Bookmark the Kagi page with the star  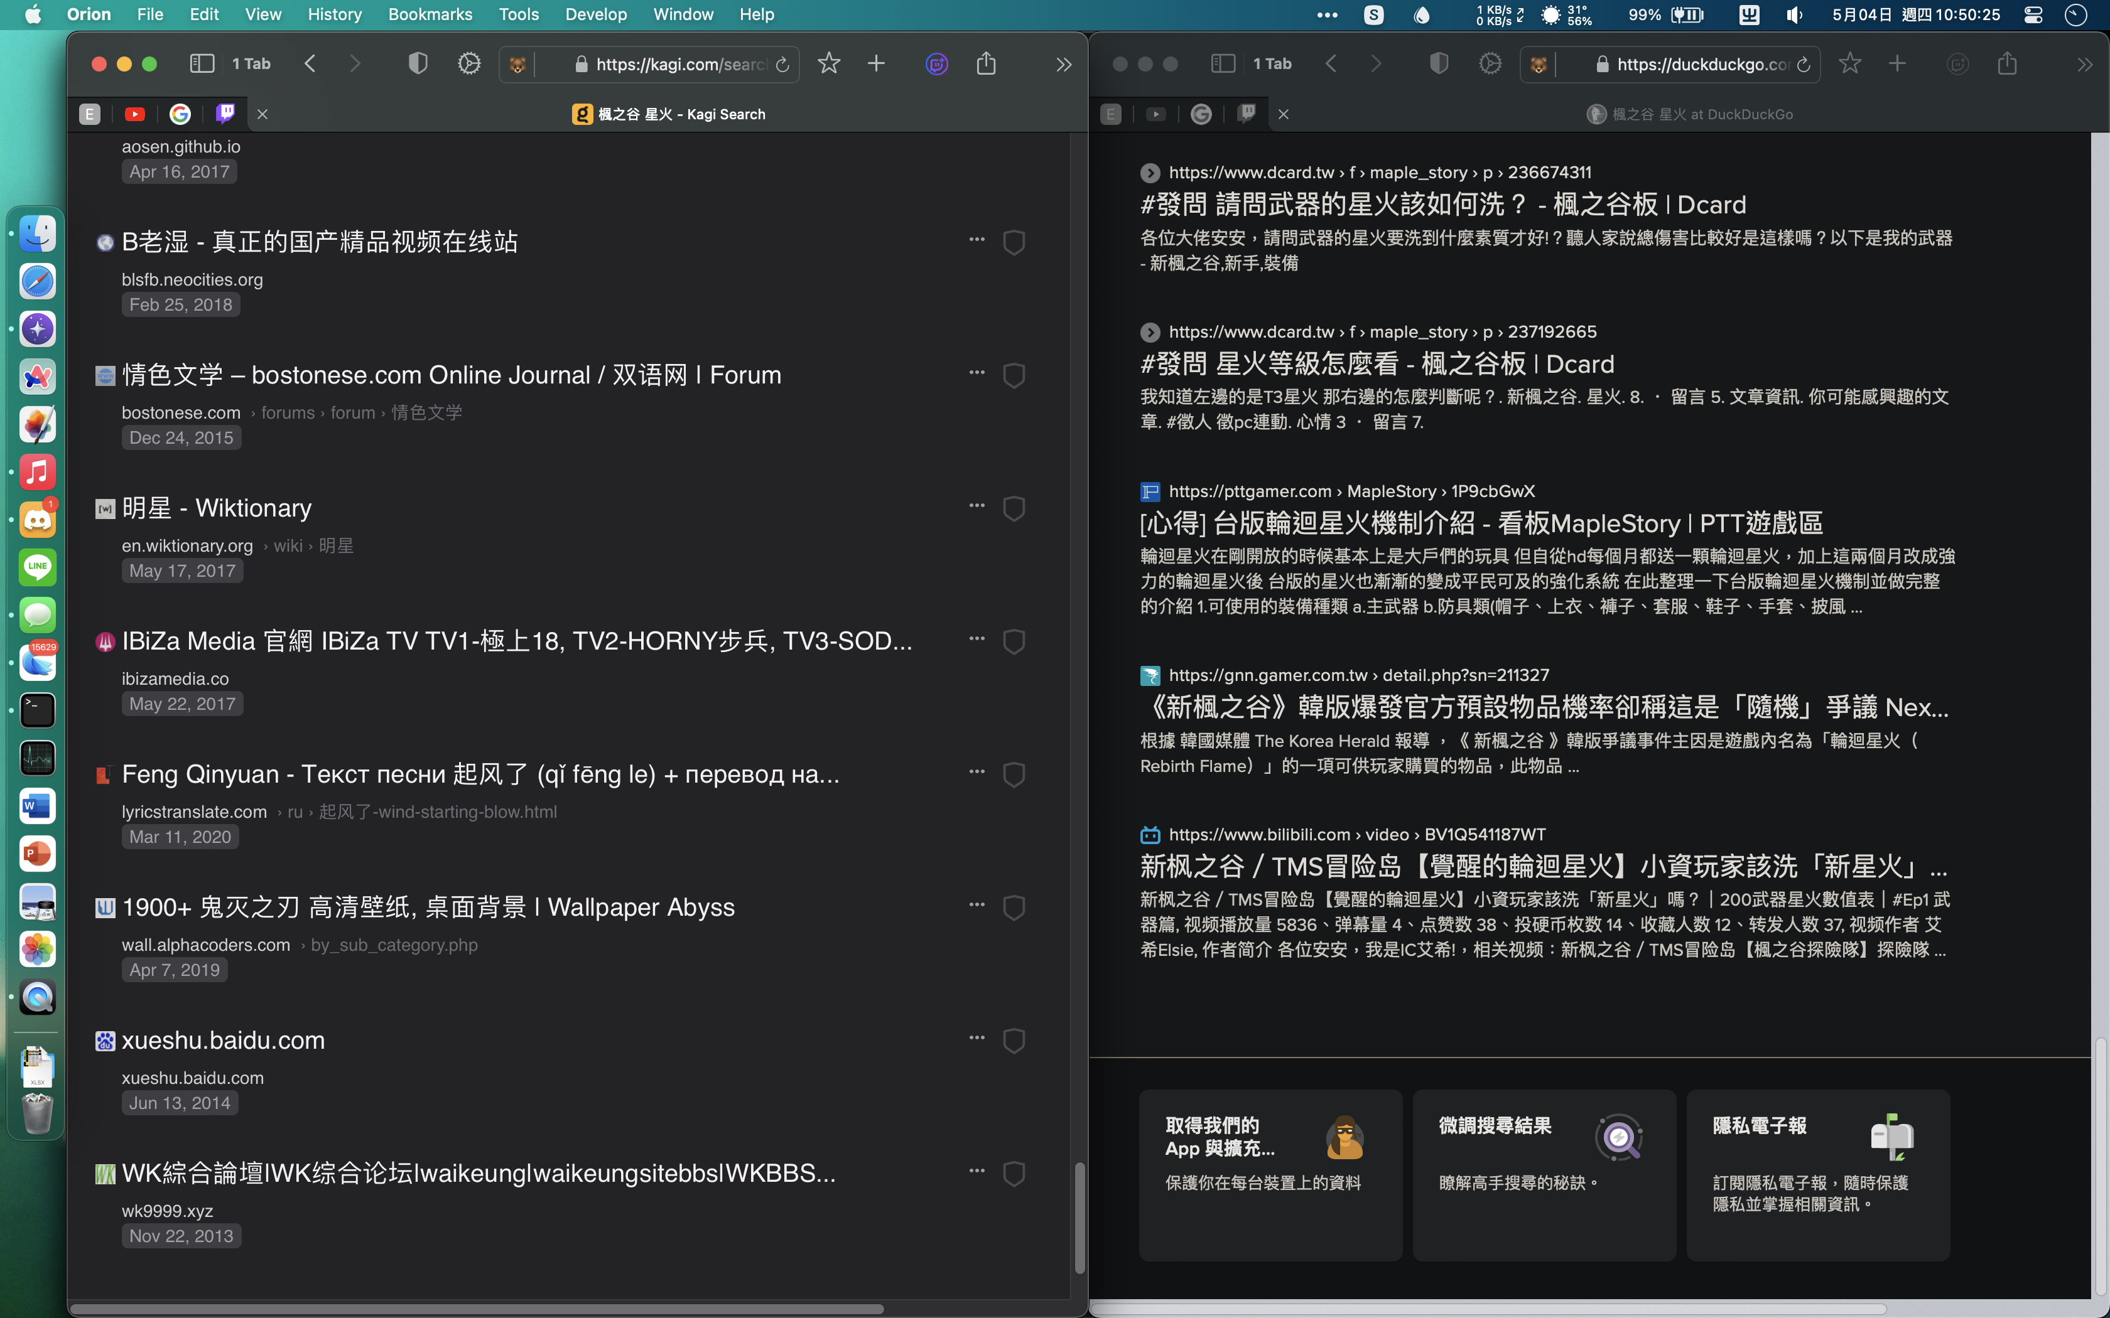828,63
